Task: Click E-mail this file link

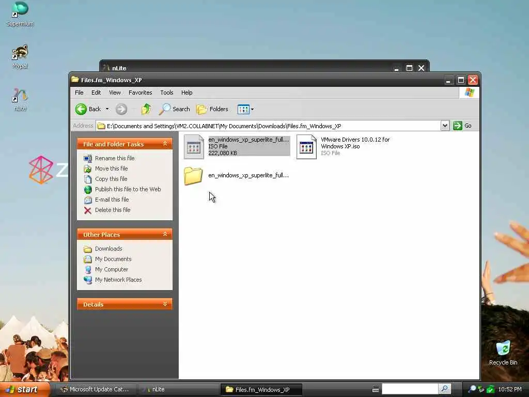Action: click(x=112, y=200)
